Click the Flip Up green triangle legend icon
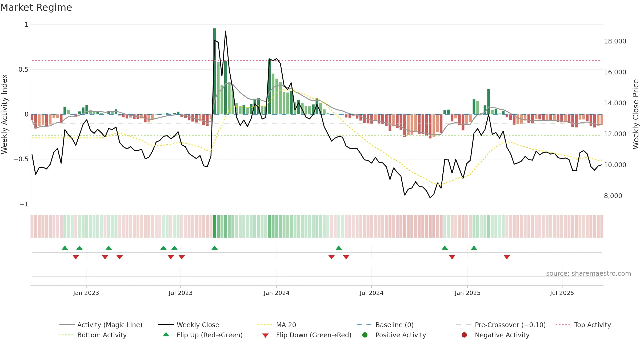The width and height of the screenshot is (640, 360). pos(166,334)
